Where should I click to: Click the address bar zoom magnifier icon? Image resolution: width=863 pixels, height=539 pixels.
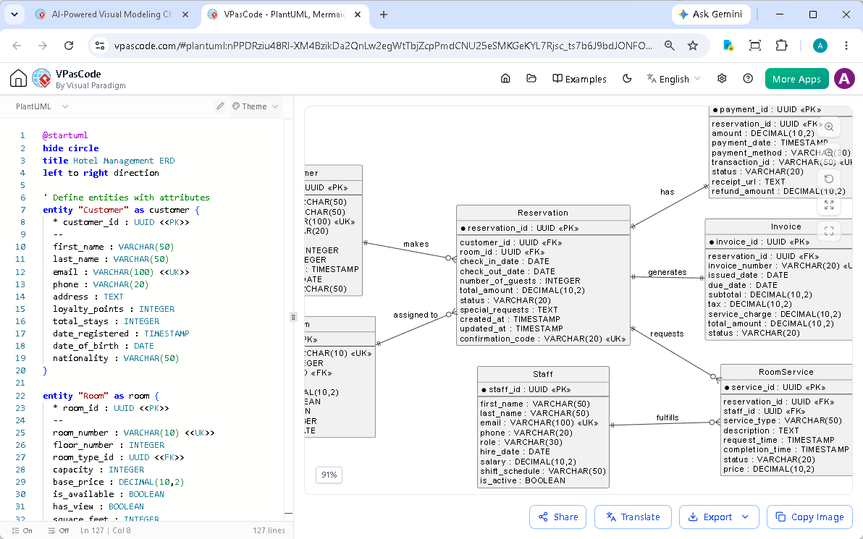[x=669, y=46]
